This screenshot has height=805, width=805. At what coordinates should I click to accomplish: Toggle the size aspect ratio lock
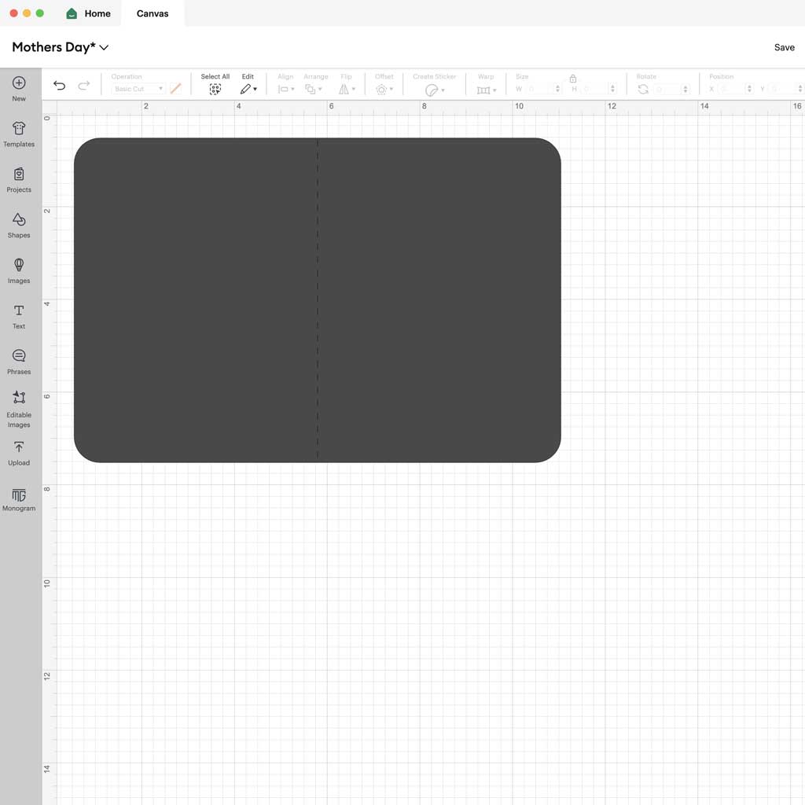click(573, 79)
